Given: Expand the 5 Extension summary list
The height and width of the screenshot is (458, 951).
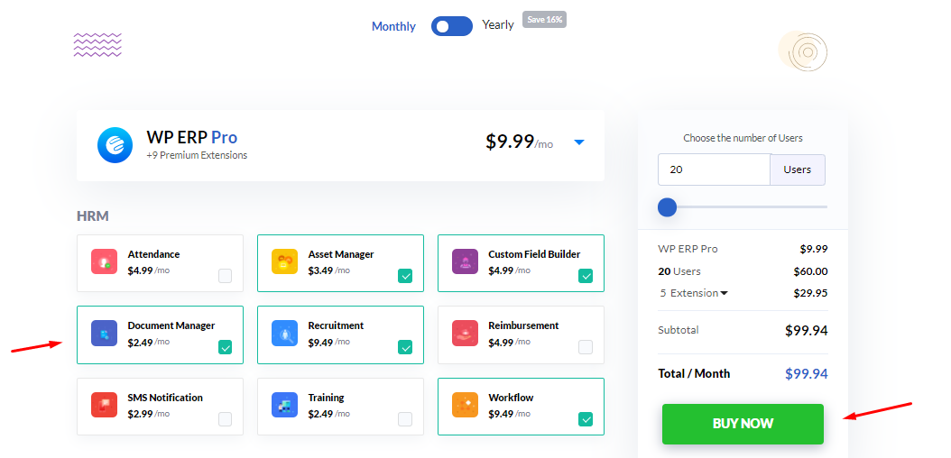Looking at the screenshot, I should click(x=723, y=293).
